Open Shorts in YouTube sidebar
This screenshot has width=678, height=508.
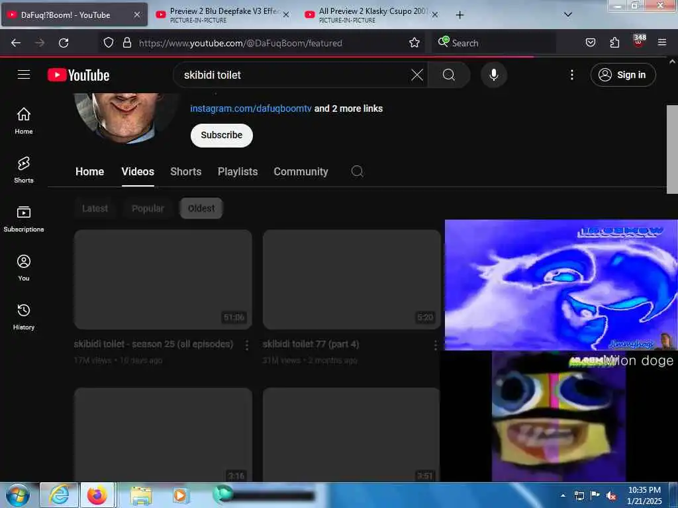tap(24, 169)
